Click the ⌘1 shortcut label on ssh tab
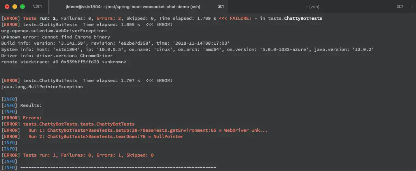This screenshot has width=416, height=171. coord(221,7)
